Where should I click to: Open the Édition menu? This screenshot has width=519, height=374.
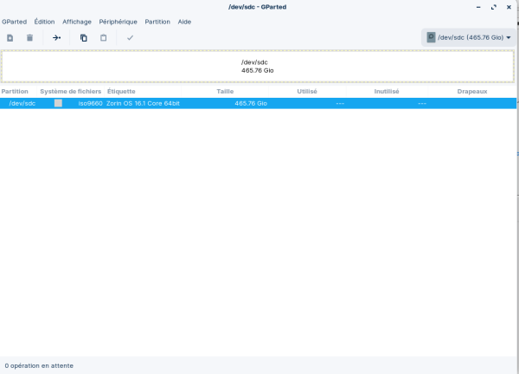[44, 22]
